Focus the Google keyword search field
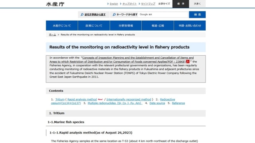Screen dimensions: 255x143 [x=163, y=15]
